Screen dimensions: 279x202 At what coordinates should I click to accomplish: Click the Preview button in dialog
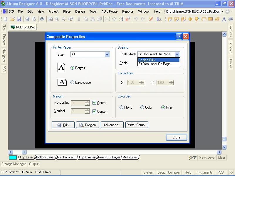pyautogui.click(x=87, y=125)
